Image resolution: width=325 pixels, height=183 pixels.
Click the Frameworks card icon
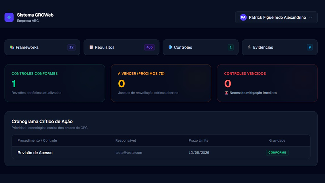pos(12,47)
